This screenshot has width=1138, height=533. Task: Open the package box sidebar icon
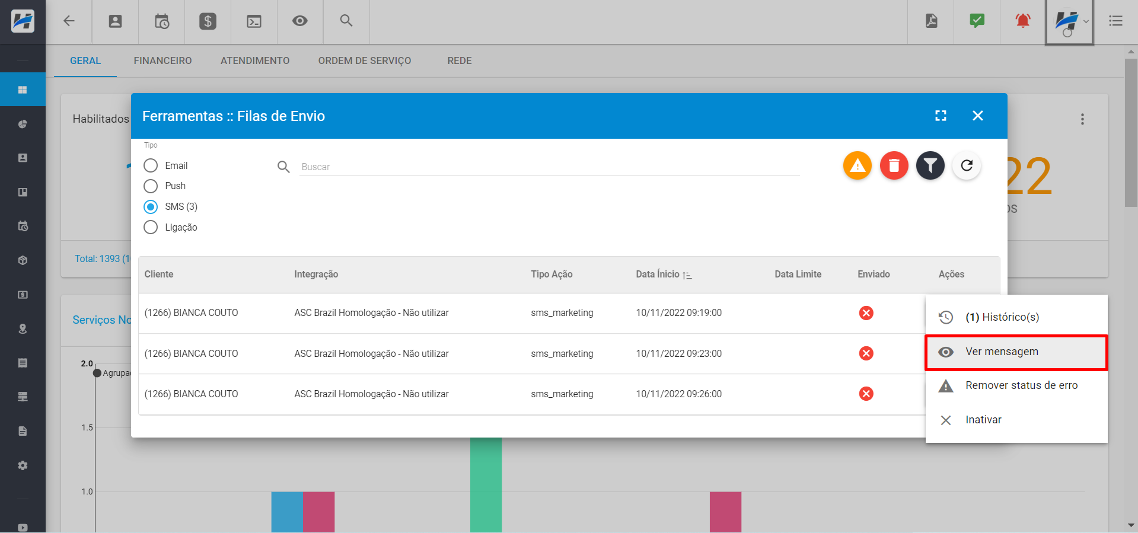pos(23,260)
